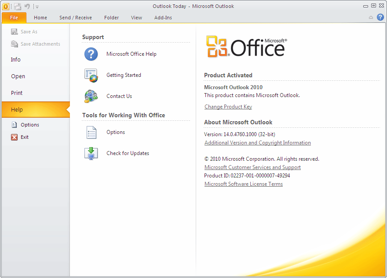Open Additional Version and Copyright Information link

(258, 143)
